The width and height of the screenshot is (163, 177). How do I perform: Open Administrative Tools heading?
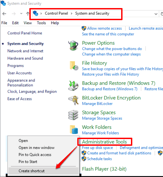[x=104, y=142]
